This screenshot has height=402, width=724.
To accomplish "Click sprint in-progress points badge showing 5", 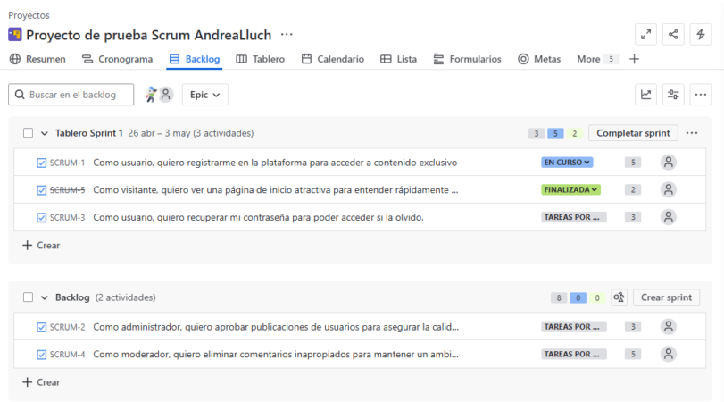I will coord(555,133).
